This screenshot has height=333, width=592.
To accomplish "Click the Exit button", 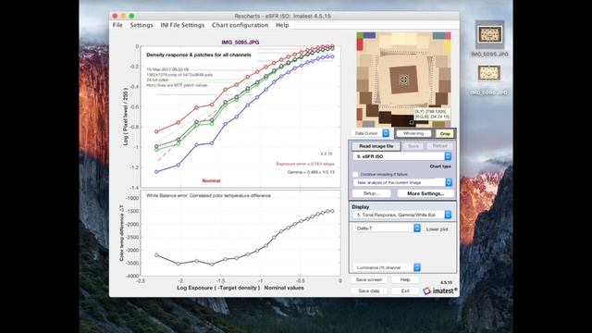I will pos(405,291).
